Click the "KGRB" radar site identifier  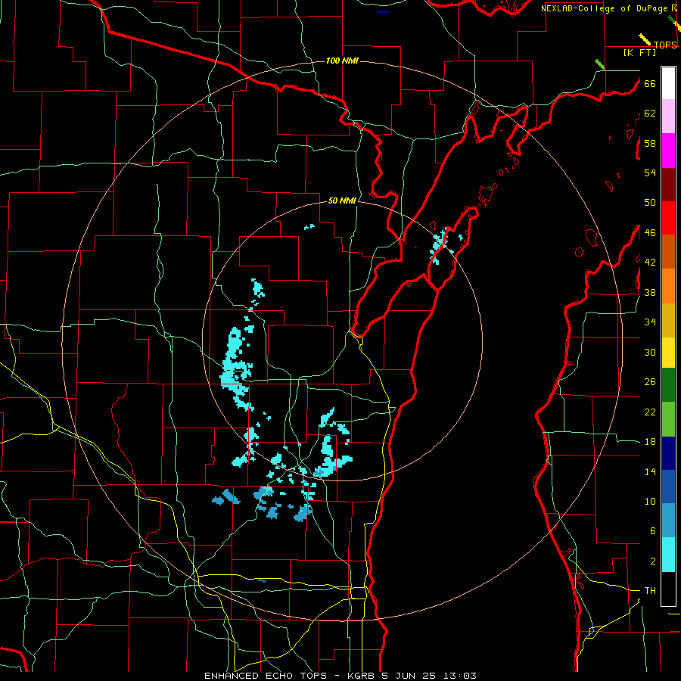361,676
